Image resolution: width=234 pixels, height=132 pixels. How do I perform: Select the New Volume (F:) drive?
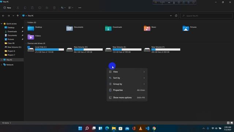[162, 49]
